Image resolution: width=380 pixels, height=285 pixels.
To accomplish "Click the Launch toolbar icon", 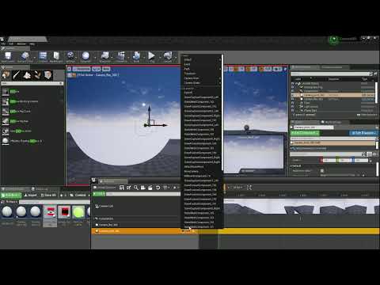I will click(x=168, y=57).
